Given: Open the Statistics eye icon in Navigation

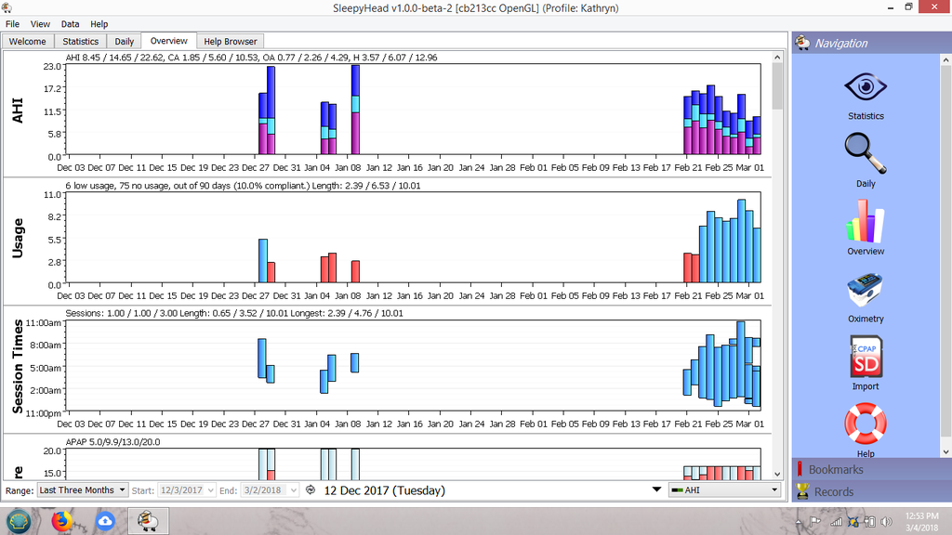Looking at the screenshot, I should tap(866, 87).
